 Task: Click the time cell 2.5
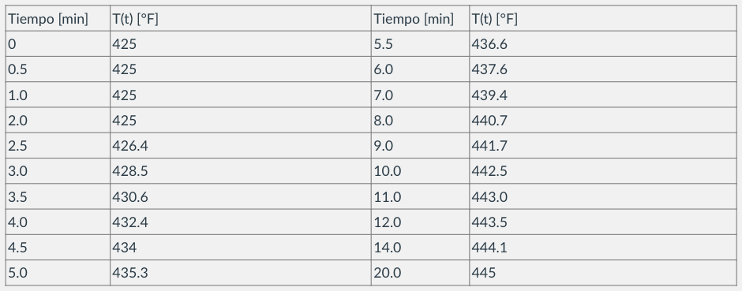tap(58, 145)
